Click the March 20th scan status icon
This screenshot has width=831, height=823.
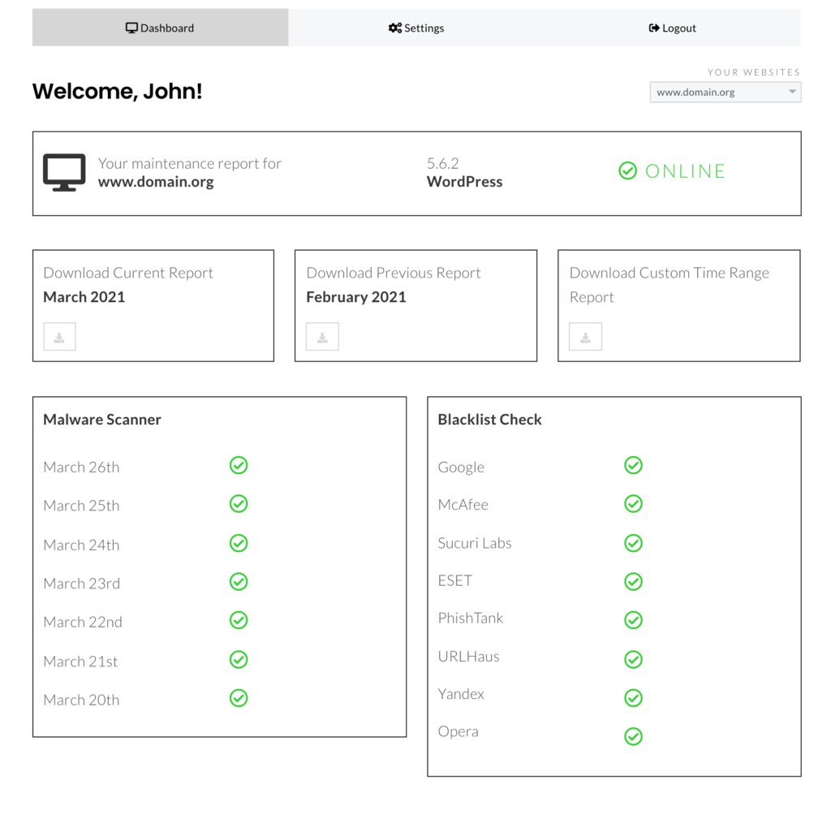(x=239, y=698)
